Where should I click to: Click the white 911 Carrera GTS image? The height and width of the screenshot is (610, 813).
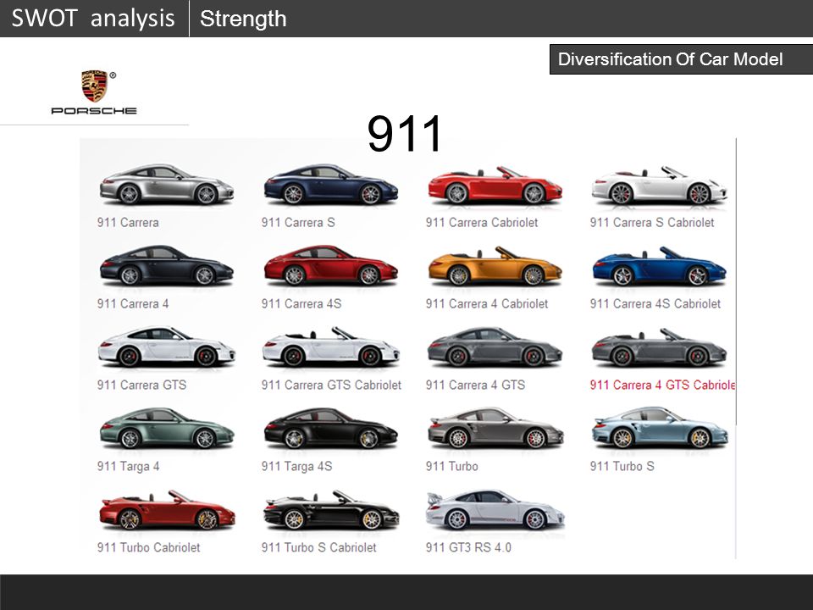tap(167, 347)
